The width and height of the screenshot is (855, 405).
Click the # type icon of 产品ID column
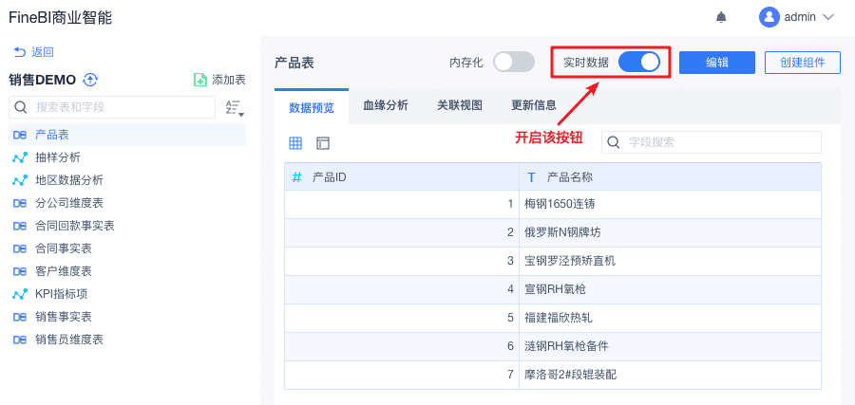coord(297,177)
